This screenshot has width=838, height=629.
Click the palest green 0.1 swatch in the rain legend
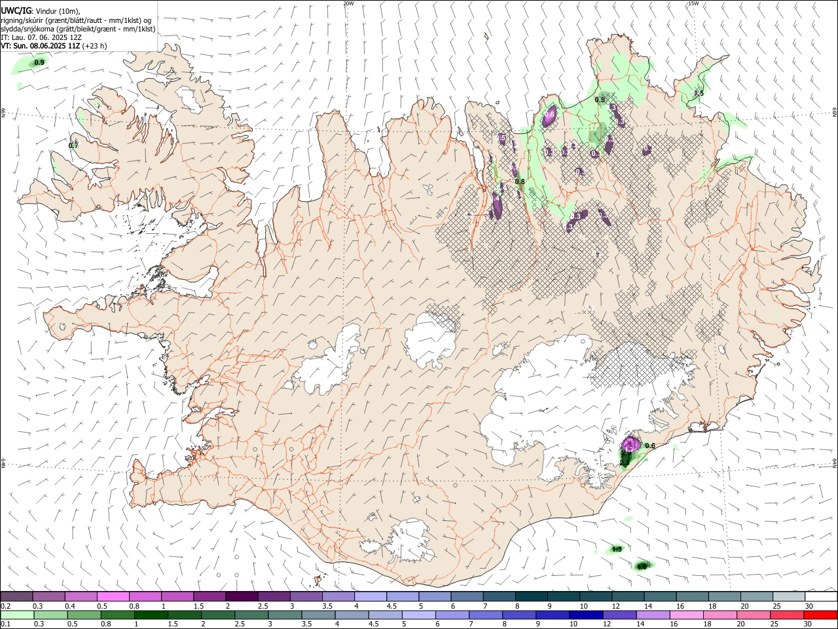point(17,615)
